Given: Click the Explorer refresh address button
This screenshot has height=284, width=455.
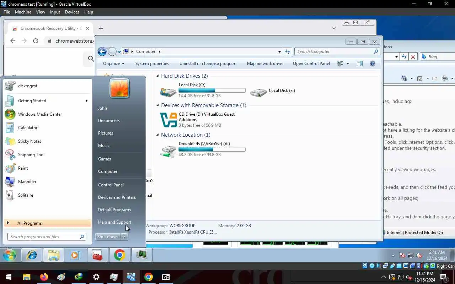Looking at the screenshot, I should (x=288, y=51).
